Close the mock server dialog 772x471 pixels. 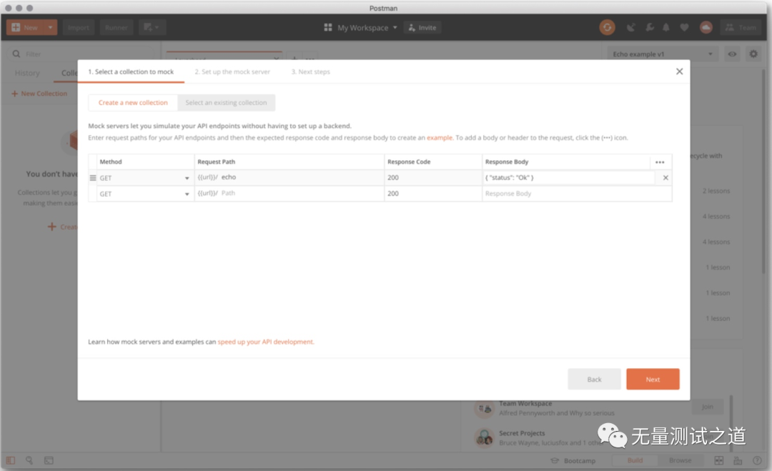[x=680, y=71]
